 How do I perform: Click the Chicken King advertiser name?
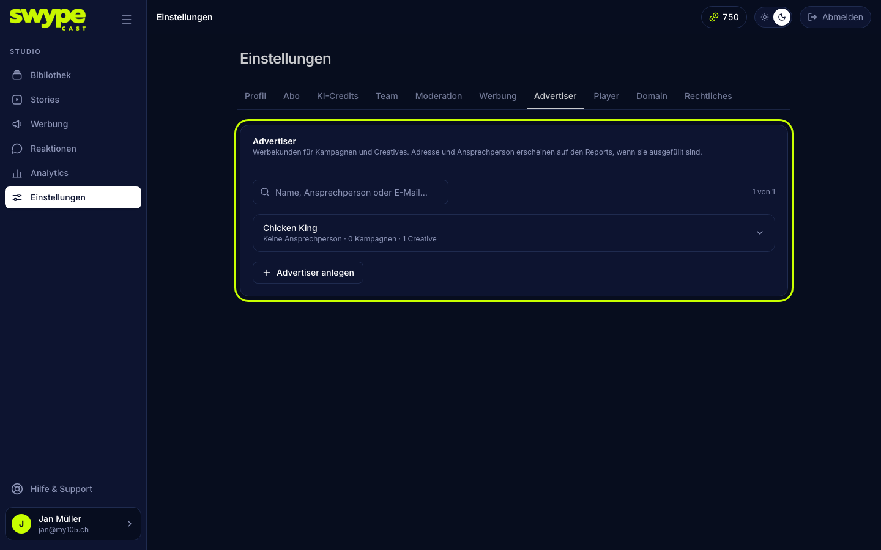[290, 228]
